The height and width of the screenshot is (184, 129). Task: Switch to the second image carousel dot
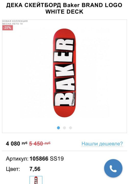pyautogui.click(x=64, y=128)
